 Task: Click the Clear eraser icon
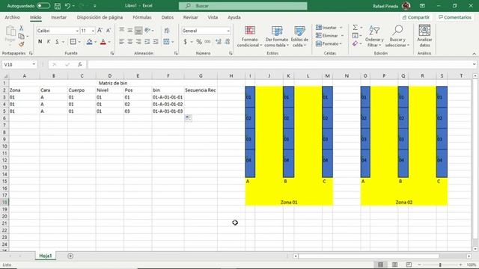click(355, 44)
